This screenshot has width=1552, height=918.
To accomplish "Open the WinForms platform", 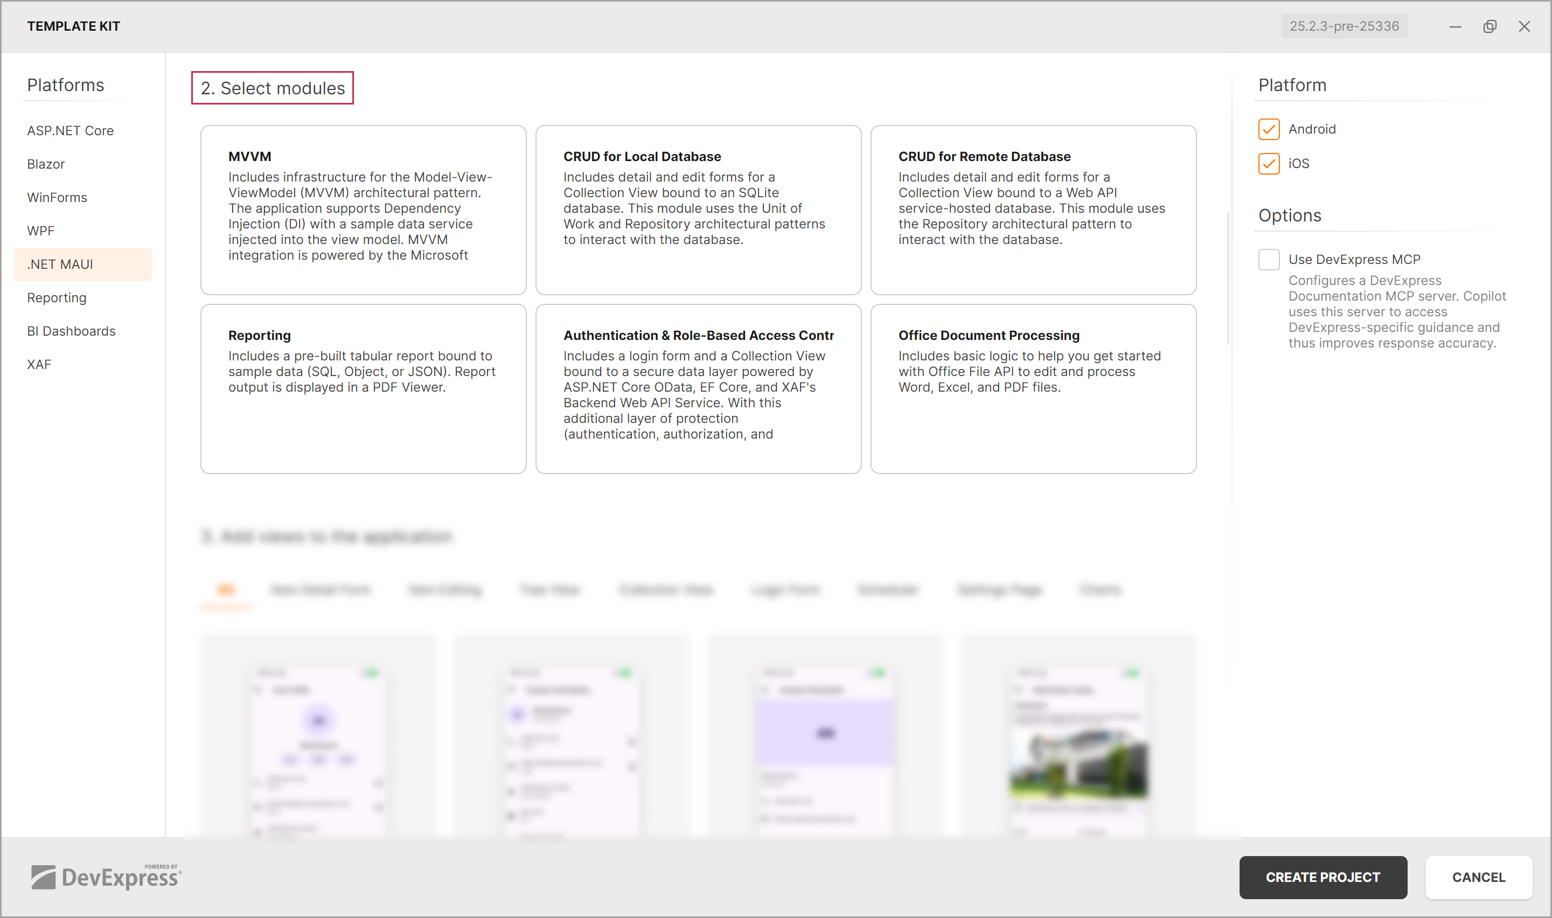I will click(x=57, y=197).
